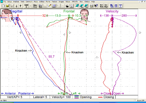This screenshot has height=103, width=146.
Task: Open the Videos menu
Action: 68,1
